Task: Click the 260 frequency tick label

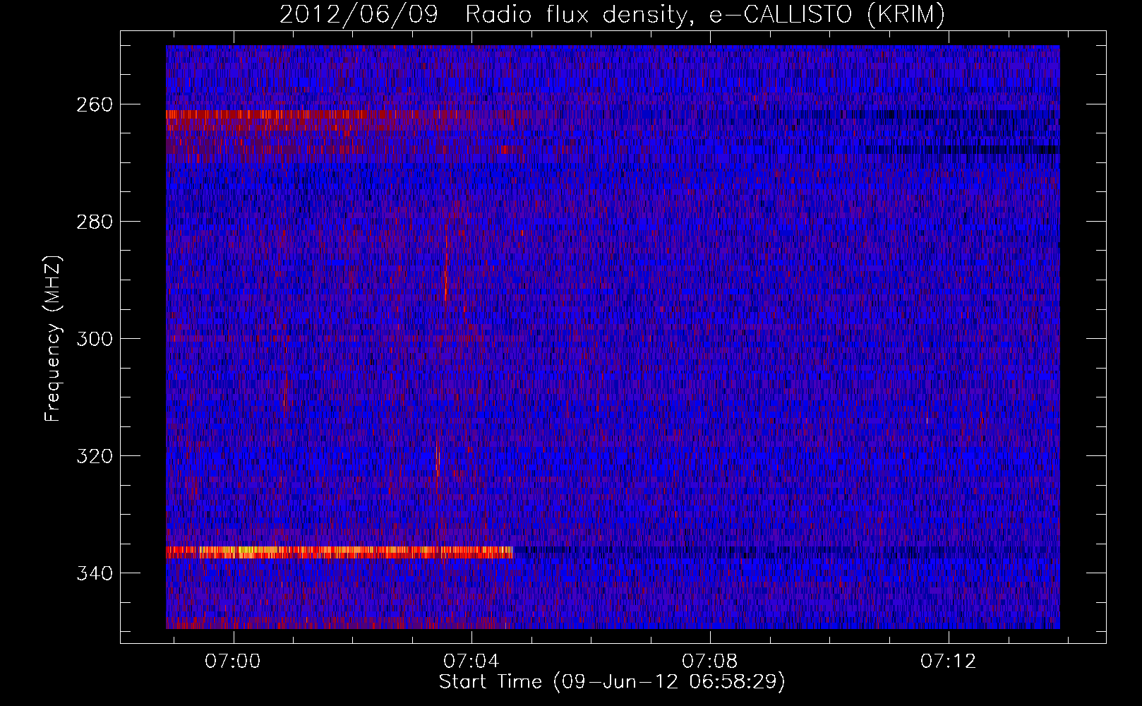Action: pos(94,104)
